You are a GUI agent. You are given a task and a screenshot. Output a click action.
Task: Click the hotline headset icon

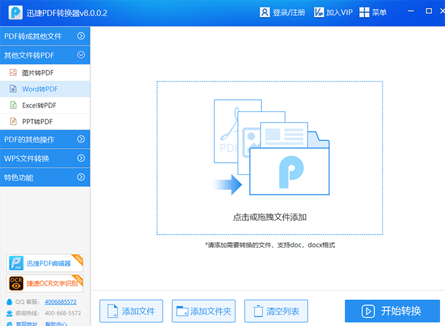tap(10, 313)
